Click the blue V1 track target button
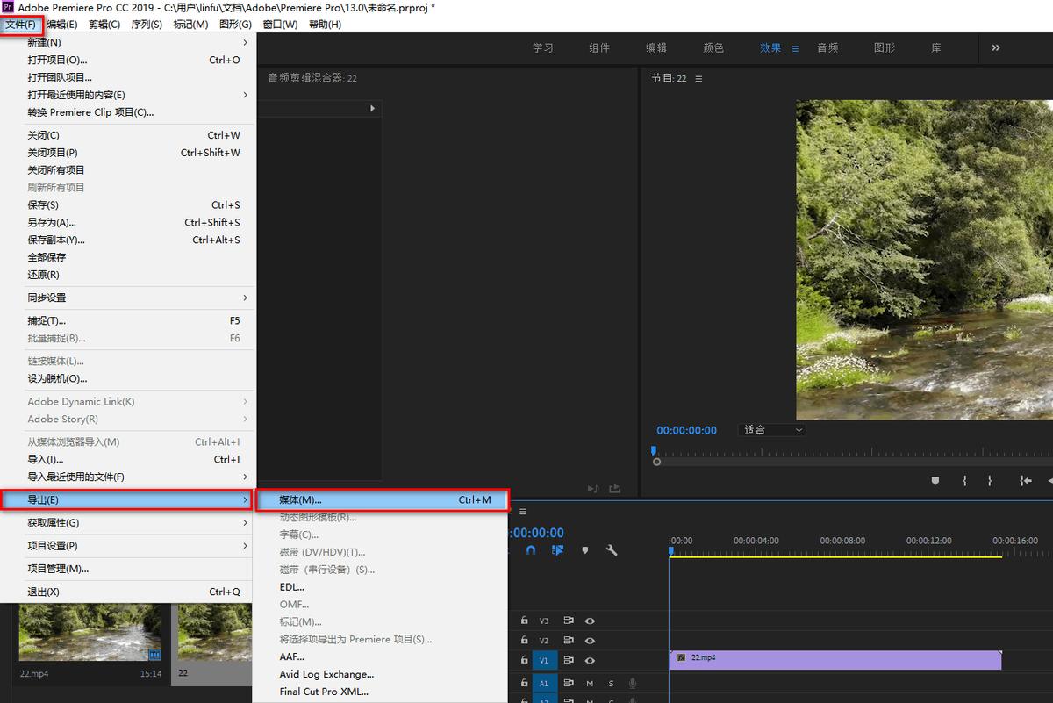The image size is (1053, 703). pos(544,658)
